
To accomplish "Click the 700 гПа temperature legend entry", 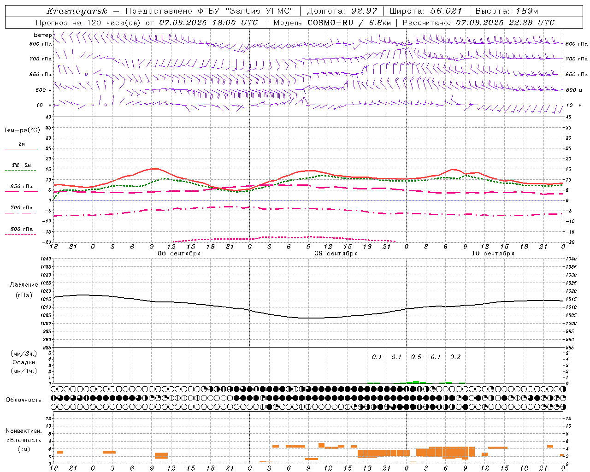I will point(22,208).
